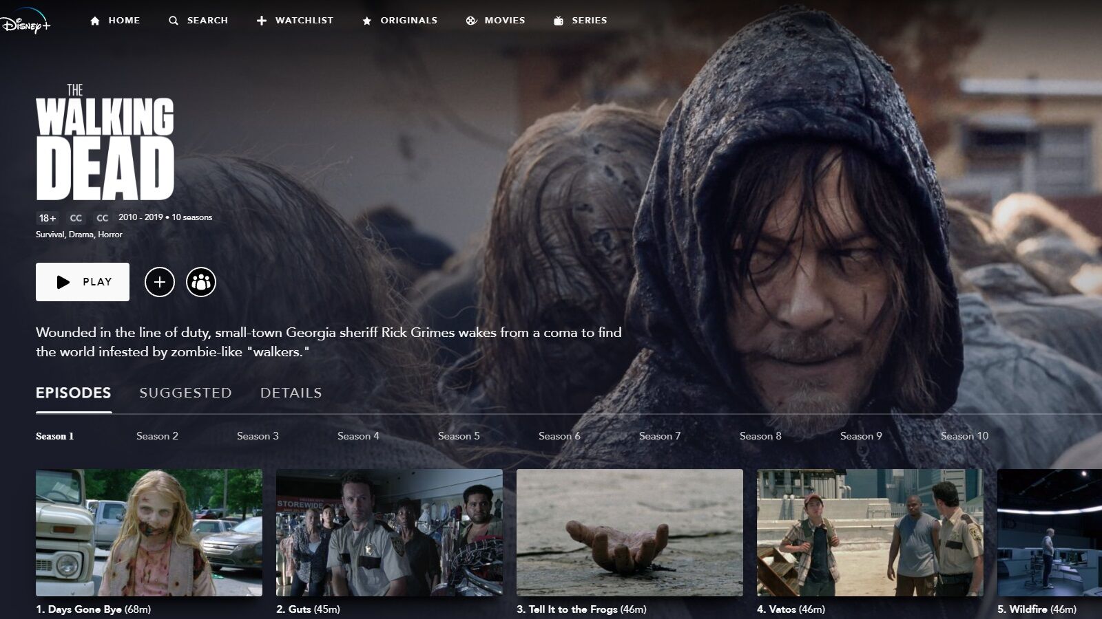This screenshot has height=619, width=1102.
Task: Click The Walking Dead title logo
Action: pyautogui.click(x=105, y=142)
